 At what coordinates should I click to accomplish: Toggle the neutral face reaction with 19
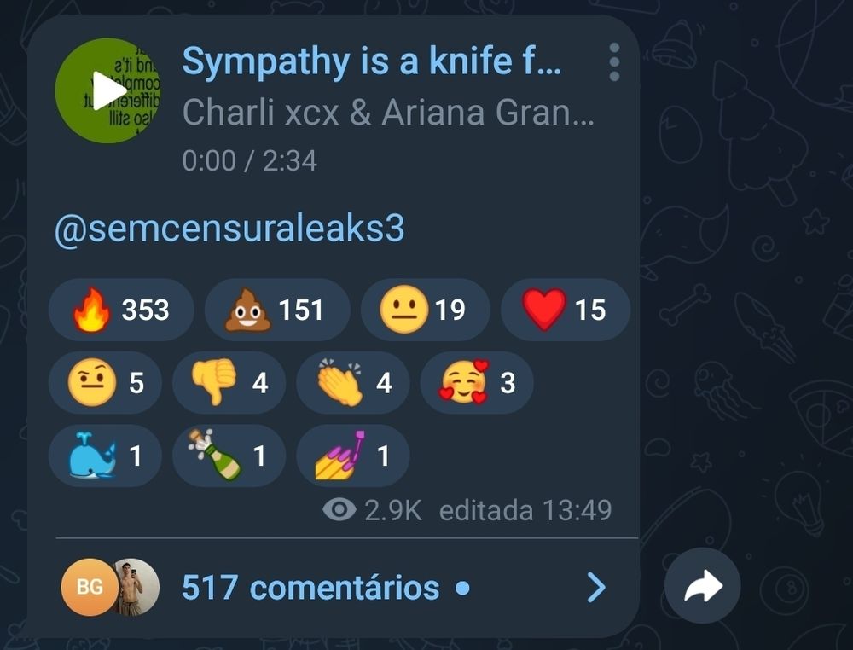coord(426,310)
